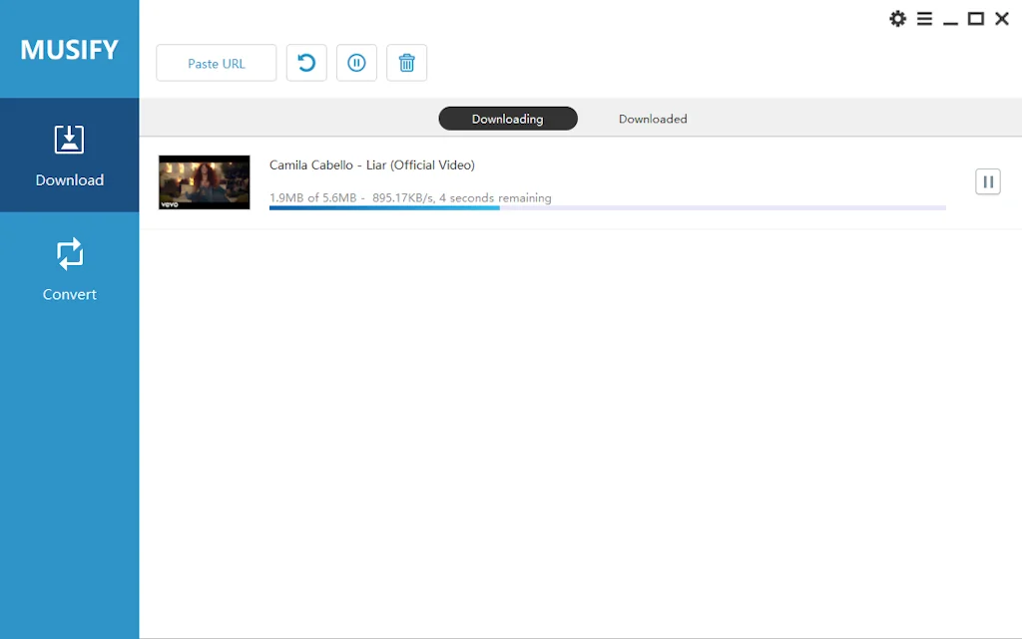Screen dimensions: 1022x639
Task: Open the Convert section in the sidebar
Action: point(69,269)
